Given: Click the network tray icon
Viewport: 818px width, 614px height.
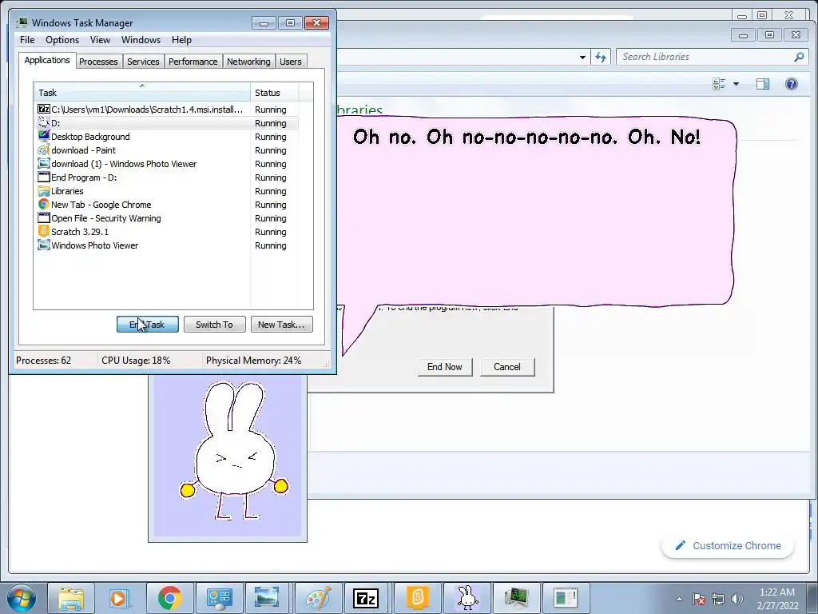Looking at the screenshot, I should tap(718, 599).
